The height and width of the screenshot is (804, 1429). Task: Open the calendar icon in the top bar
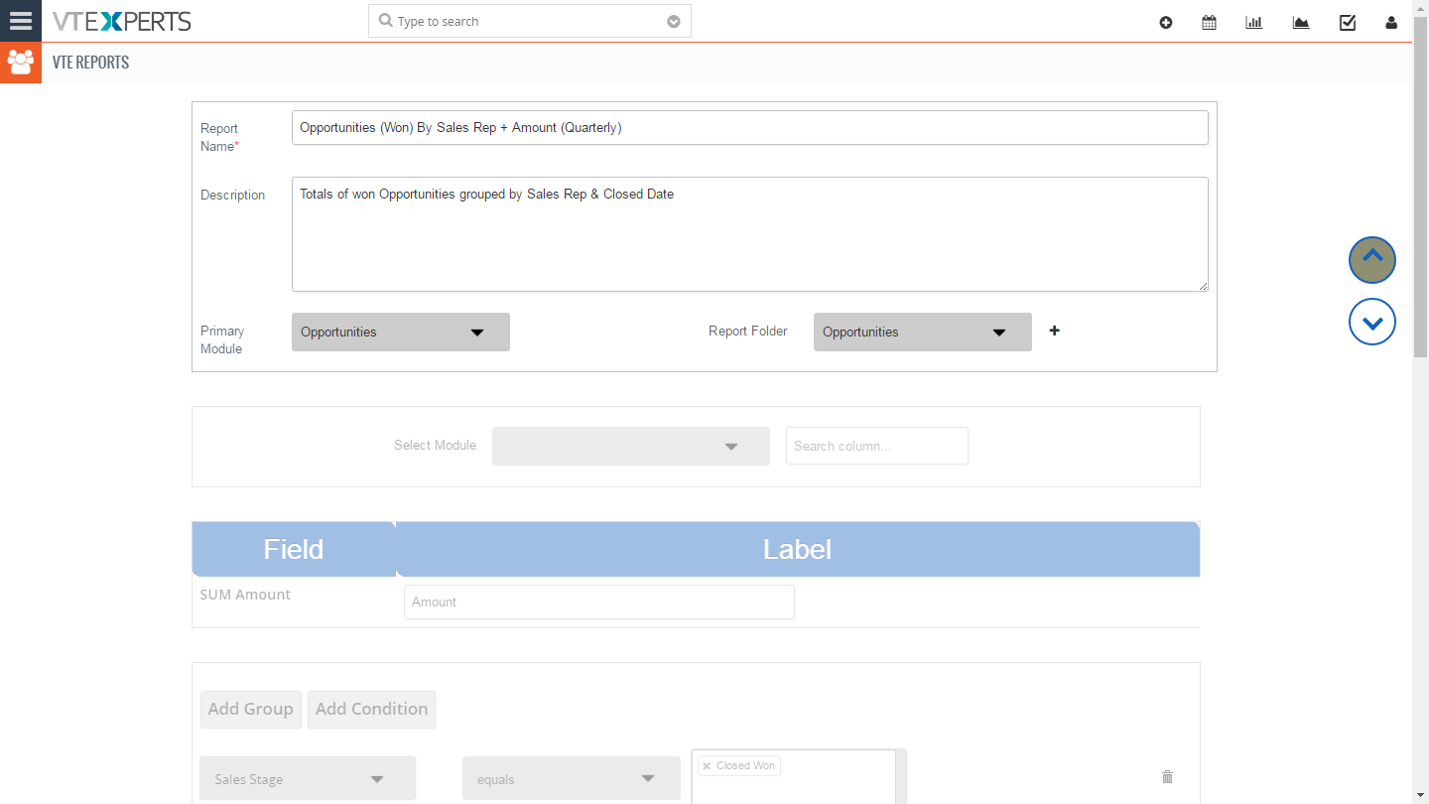click(x=1209, y=23)
